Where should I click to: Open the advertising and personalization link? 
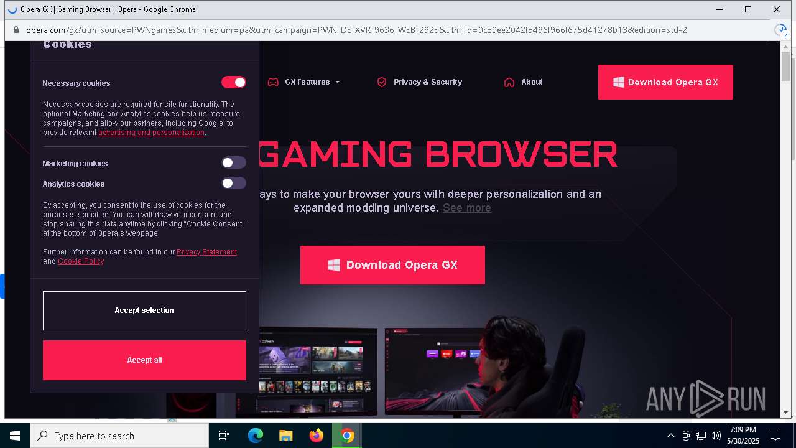click(151, 133)
